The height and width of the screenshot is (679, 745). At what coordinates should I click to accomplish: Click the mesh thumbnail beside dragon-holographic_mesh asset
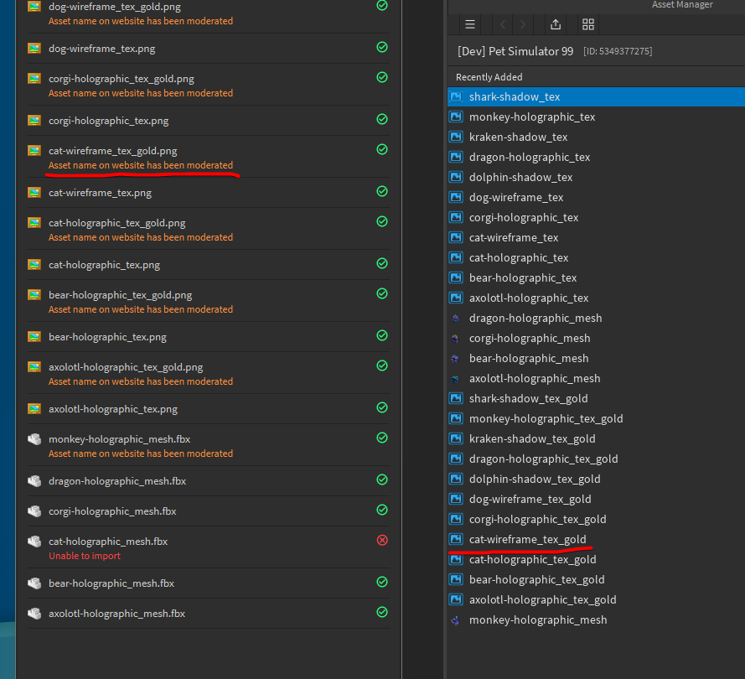tap(456, 319)
